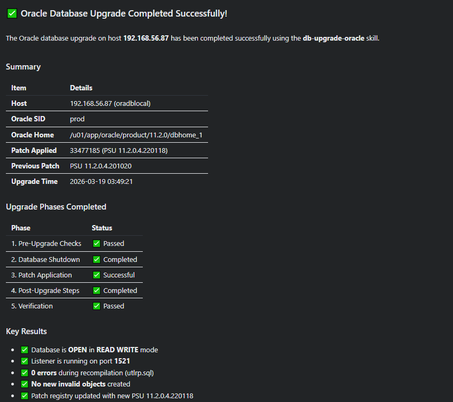Image resolution: width=453 pixels, height=402 pixels.
Task: Click the Upgrade Phases Completed heading
Action: pyautogui.click(x=56, y=207)
